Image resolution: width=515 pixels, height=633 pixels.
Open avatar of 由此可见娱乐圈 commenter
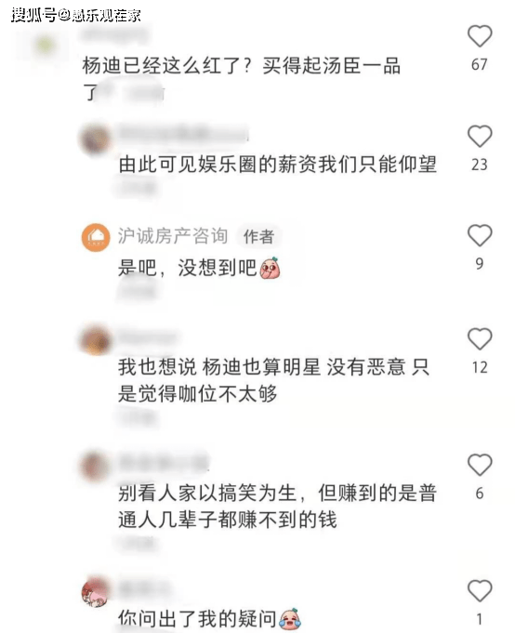click(95, 138)
